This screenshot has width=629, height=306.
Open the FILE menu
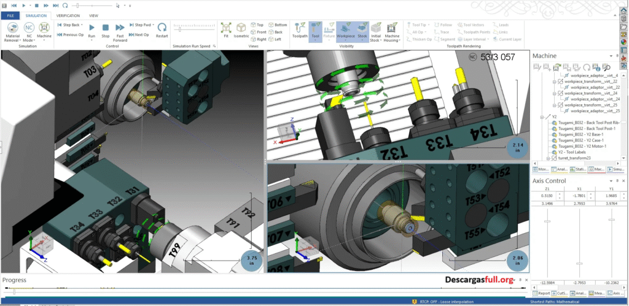tap(10, 15)
